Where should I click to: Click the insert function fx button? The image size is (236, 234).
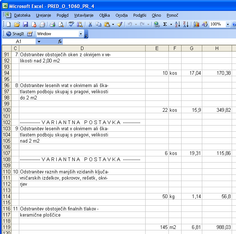pos(60,42)
